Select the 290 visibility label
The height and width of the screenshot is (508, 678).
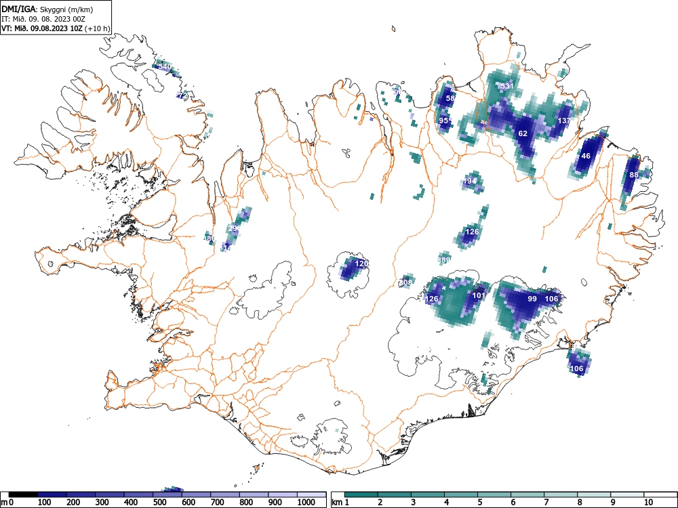pos(234,228)
